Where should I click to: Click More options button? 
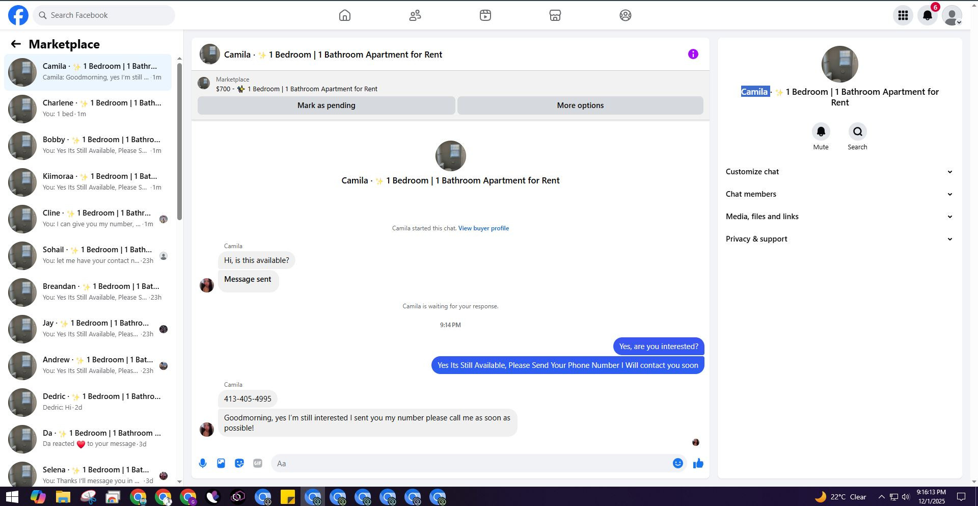[x=580, y=105]
